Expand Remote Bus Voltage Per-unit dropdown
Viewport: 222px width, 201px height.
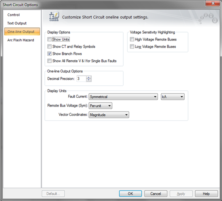(100, 106)
